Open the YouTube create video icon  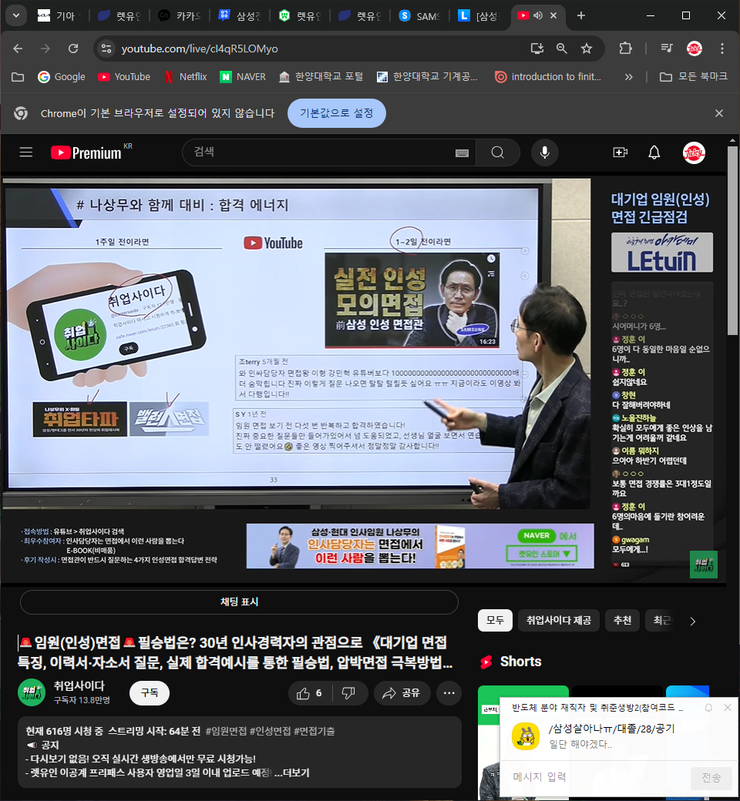point(620,152)
